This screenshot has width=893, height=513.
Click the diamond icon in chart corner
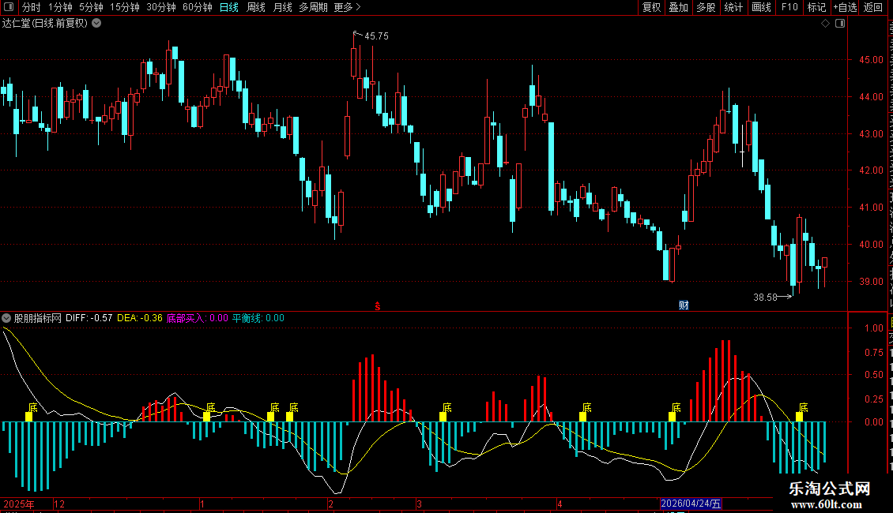825,24
